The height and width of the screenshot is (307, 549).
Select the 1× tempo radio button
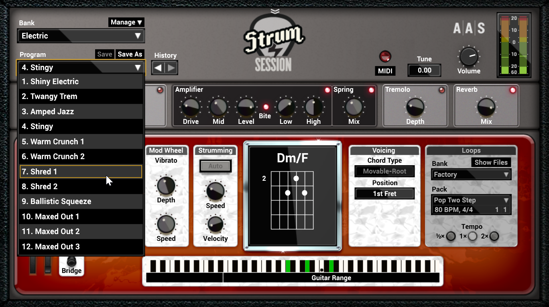[x=473, y=236]
